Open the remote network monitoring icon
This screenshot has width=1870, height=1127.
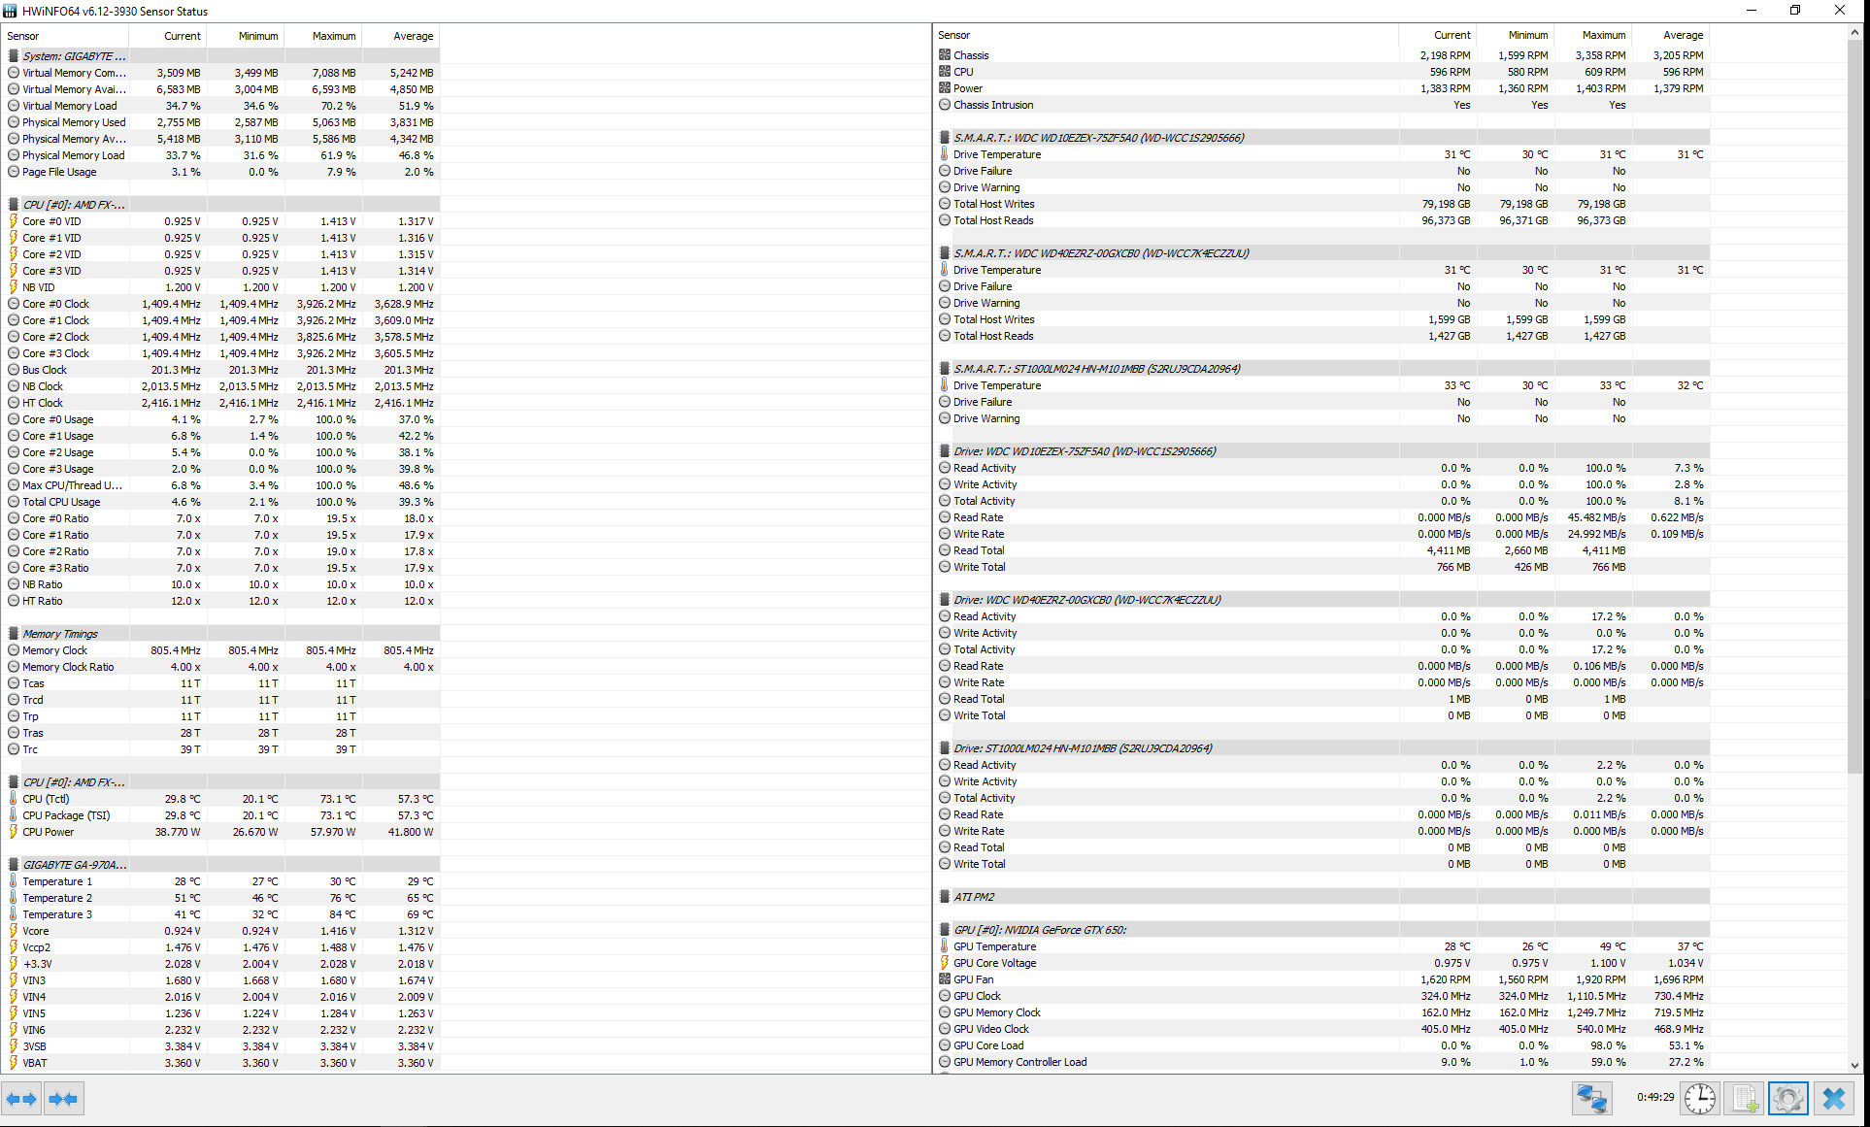(1591, 1099)
